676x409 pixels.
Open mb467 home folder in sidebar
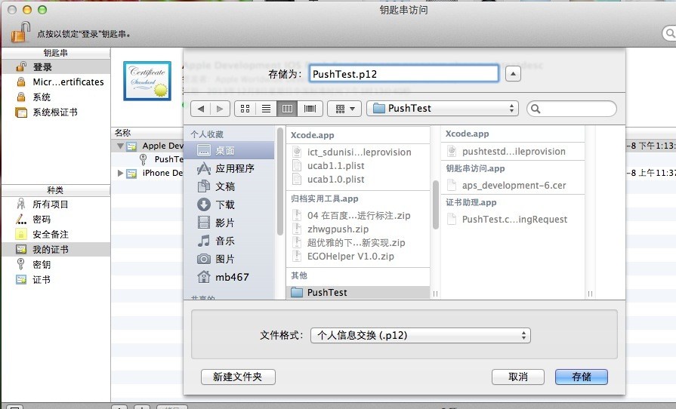pyautogui.click(x=230, y=277)
